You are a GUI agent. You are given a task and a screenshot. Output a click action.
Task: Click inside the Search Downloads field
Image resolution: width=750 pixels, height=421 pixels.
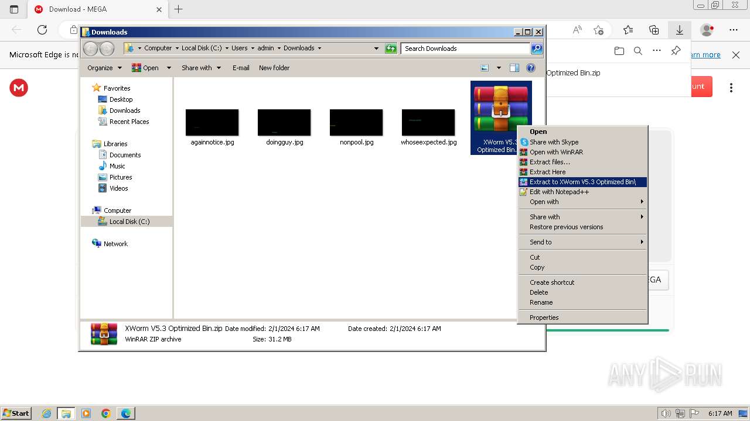pos(466,49)
